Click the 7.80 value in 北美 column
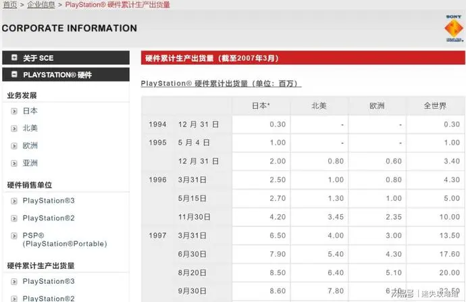This screenshot has width=466, height=302. coord(336,291)
